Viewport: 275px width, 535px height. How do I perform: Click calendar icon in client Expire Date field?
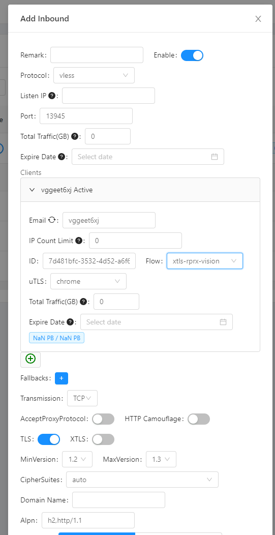(x=223, y=322)
